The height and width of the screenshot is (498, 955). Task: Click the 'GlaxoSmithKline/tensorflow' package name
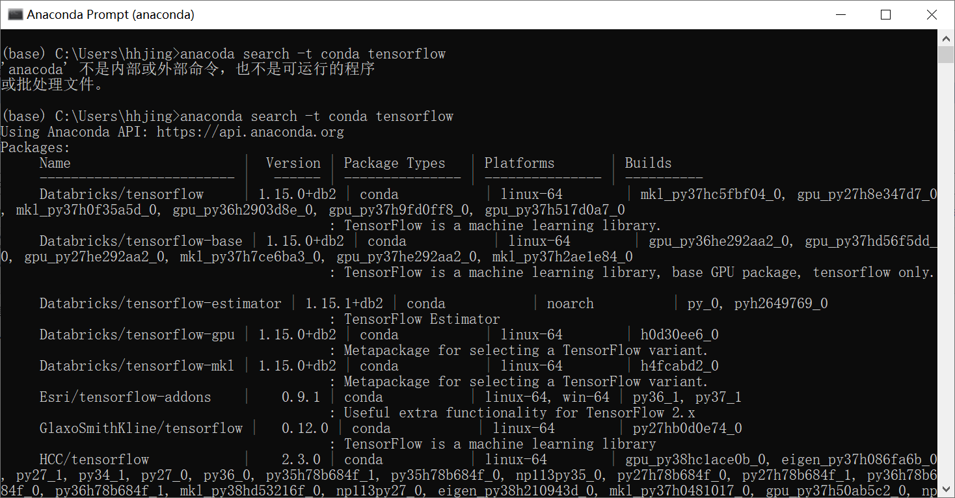(x=141, y=428)
